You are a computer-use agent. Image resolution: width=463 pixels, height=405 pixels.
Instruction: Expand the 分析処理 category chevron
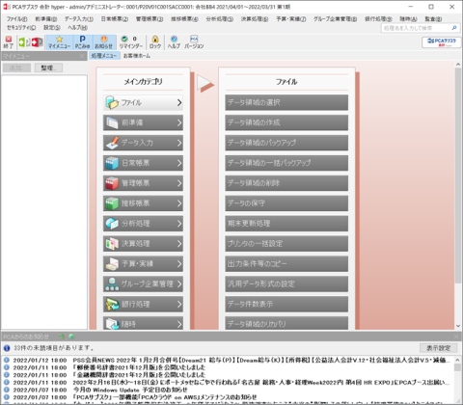pyautogui.click(x=179, y=224)
